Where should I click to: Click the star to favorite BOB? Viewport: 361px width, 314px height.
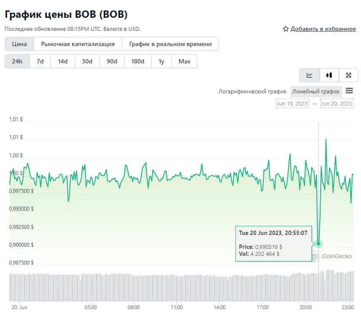tap(285, 28)
